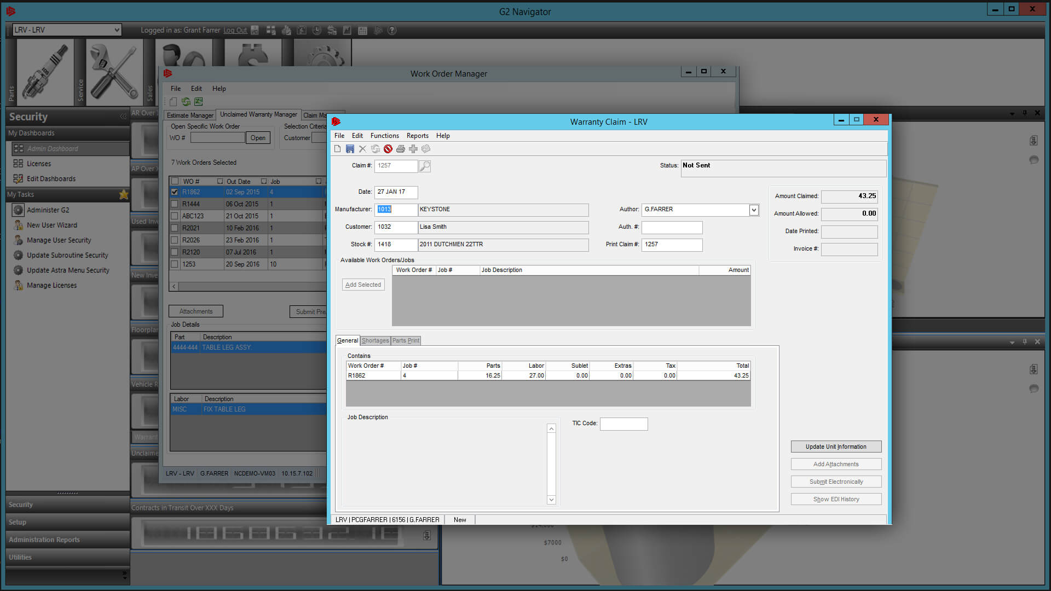Click the Update Unit Information button
The height and width of the screenshot is (591, 1051).
pyautogui.click(x=836, y=447)
